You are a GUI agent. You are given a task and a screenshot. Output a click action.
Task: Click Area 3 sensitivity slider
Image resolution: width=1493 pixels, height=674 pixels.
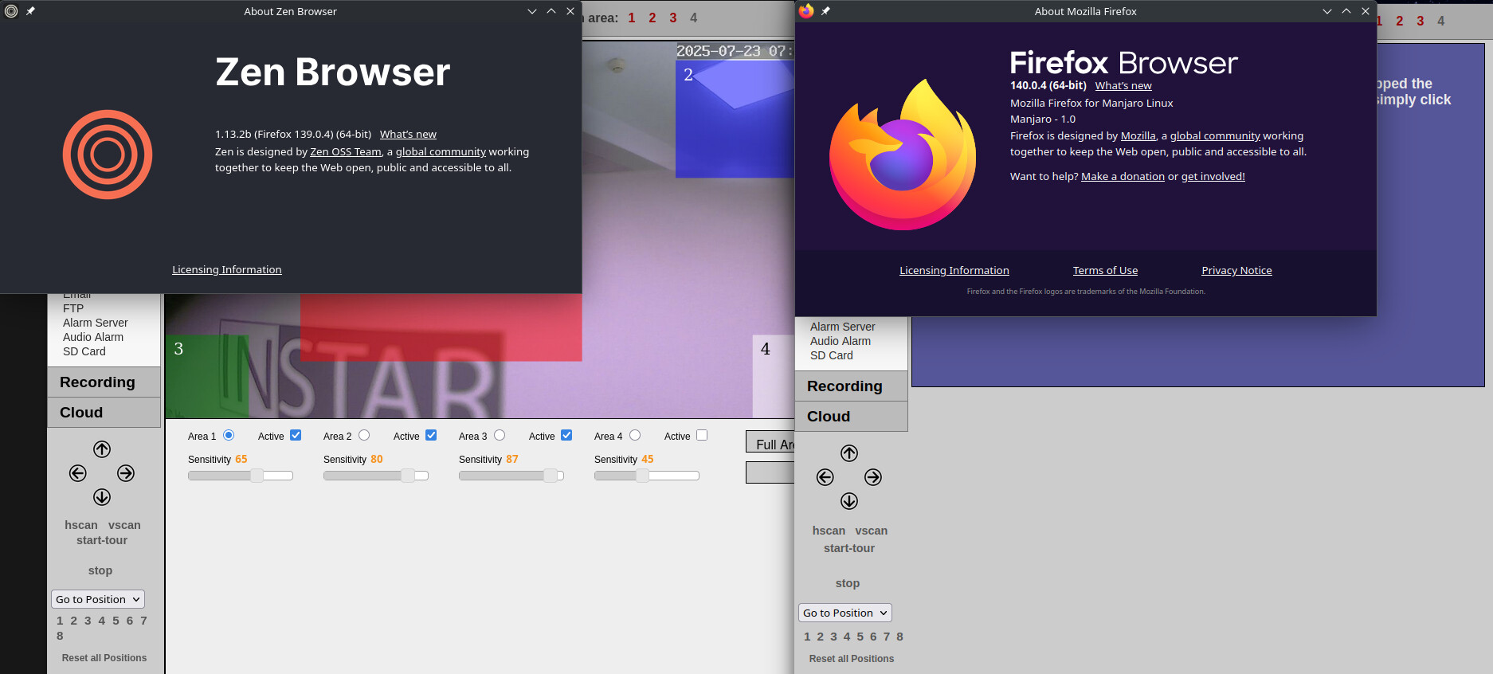[511, 476]
